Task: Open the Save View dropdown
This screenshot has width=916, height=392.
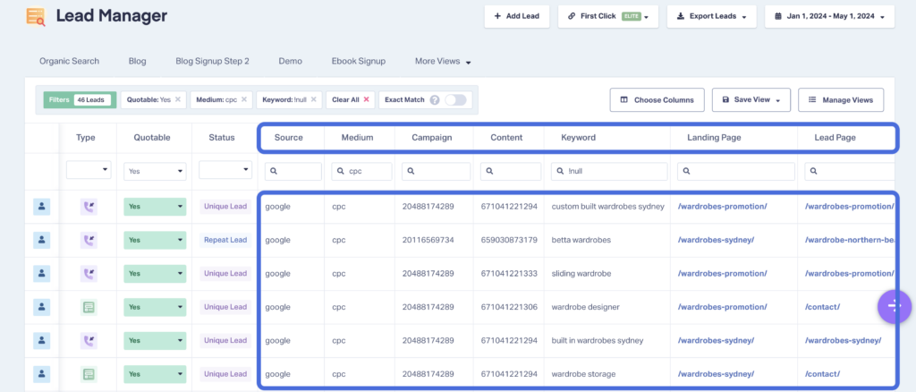Action: point(751,100)
